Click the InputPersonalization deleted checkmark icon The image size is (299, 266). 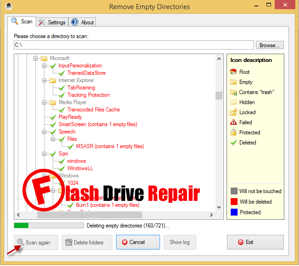click(53, 66)
